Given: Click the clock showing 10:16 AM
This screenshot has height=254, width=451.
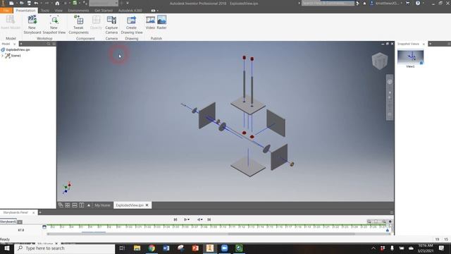Looking at the screenshot, I should [426, 246].
